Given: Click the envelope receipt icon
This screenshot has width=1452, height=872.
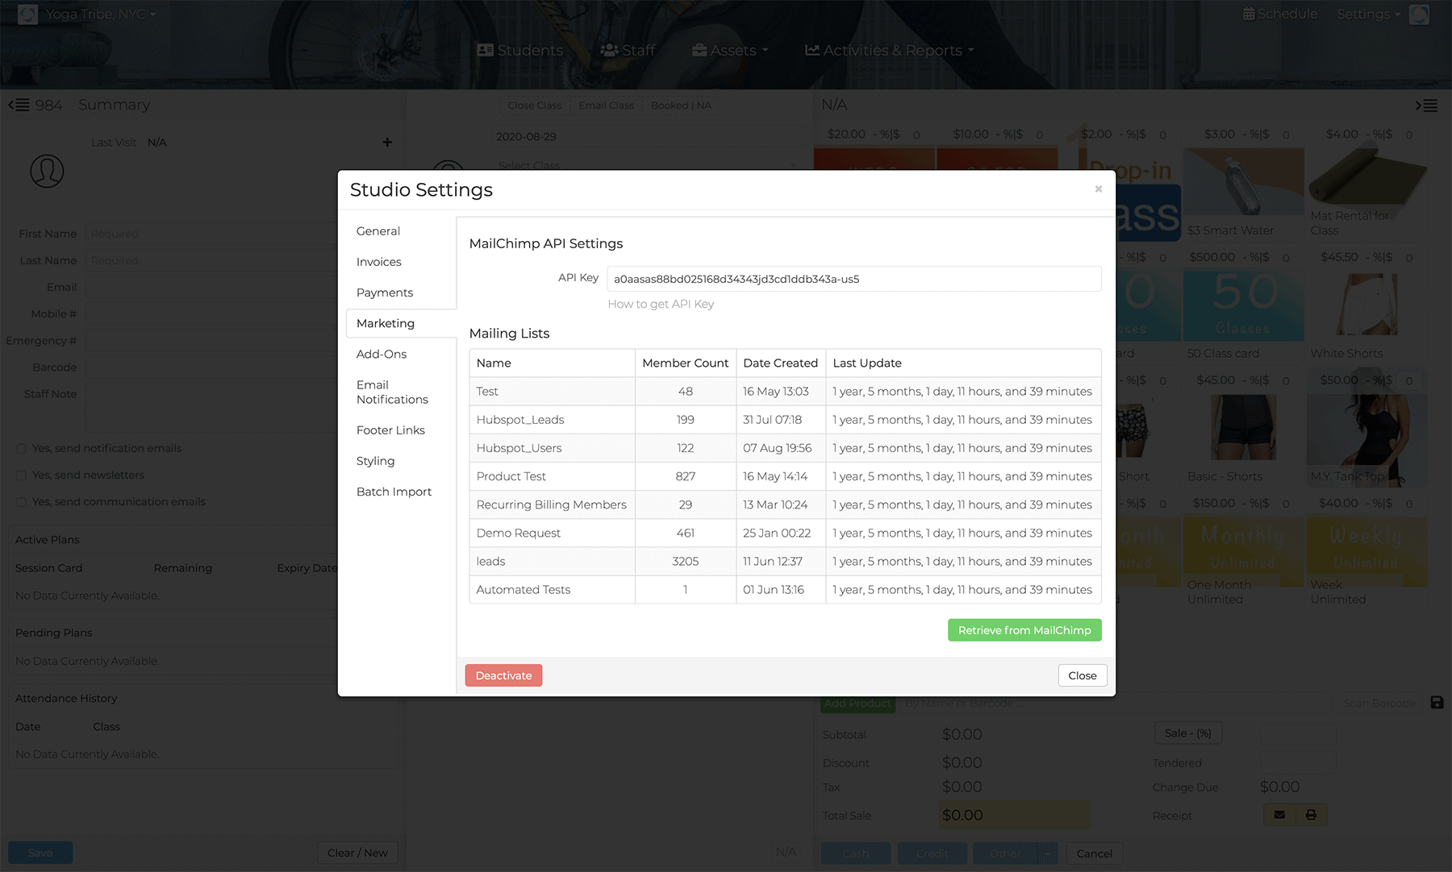Looking at the screenshot, I should pyautogui.click(x=1279, y=815).
